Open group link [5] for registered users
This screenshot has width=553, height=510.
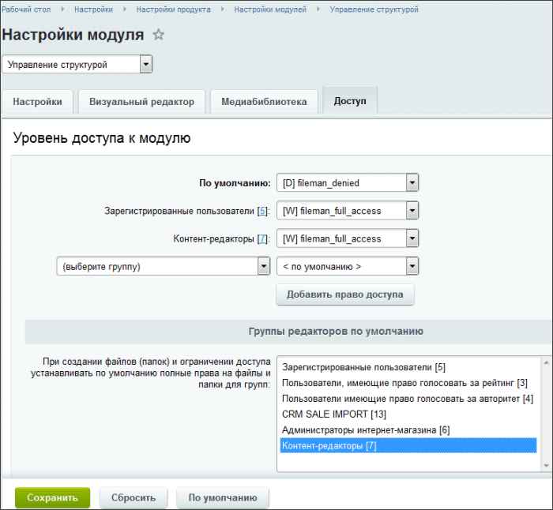pos(263,212)
